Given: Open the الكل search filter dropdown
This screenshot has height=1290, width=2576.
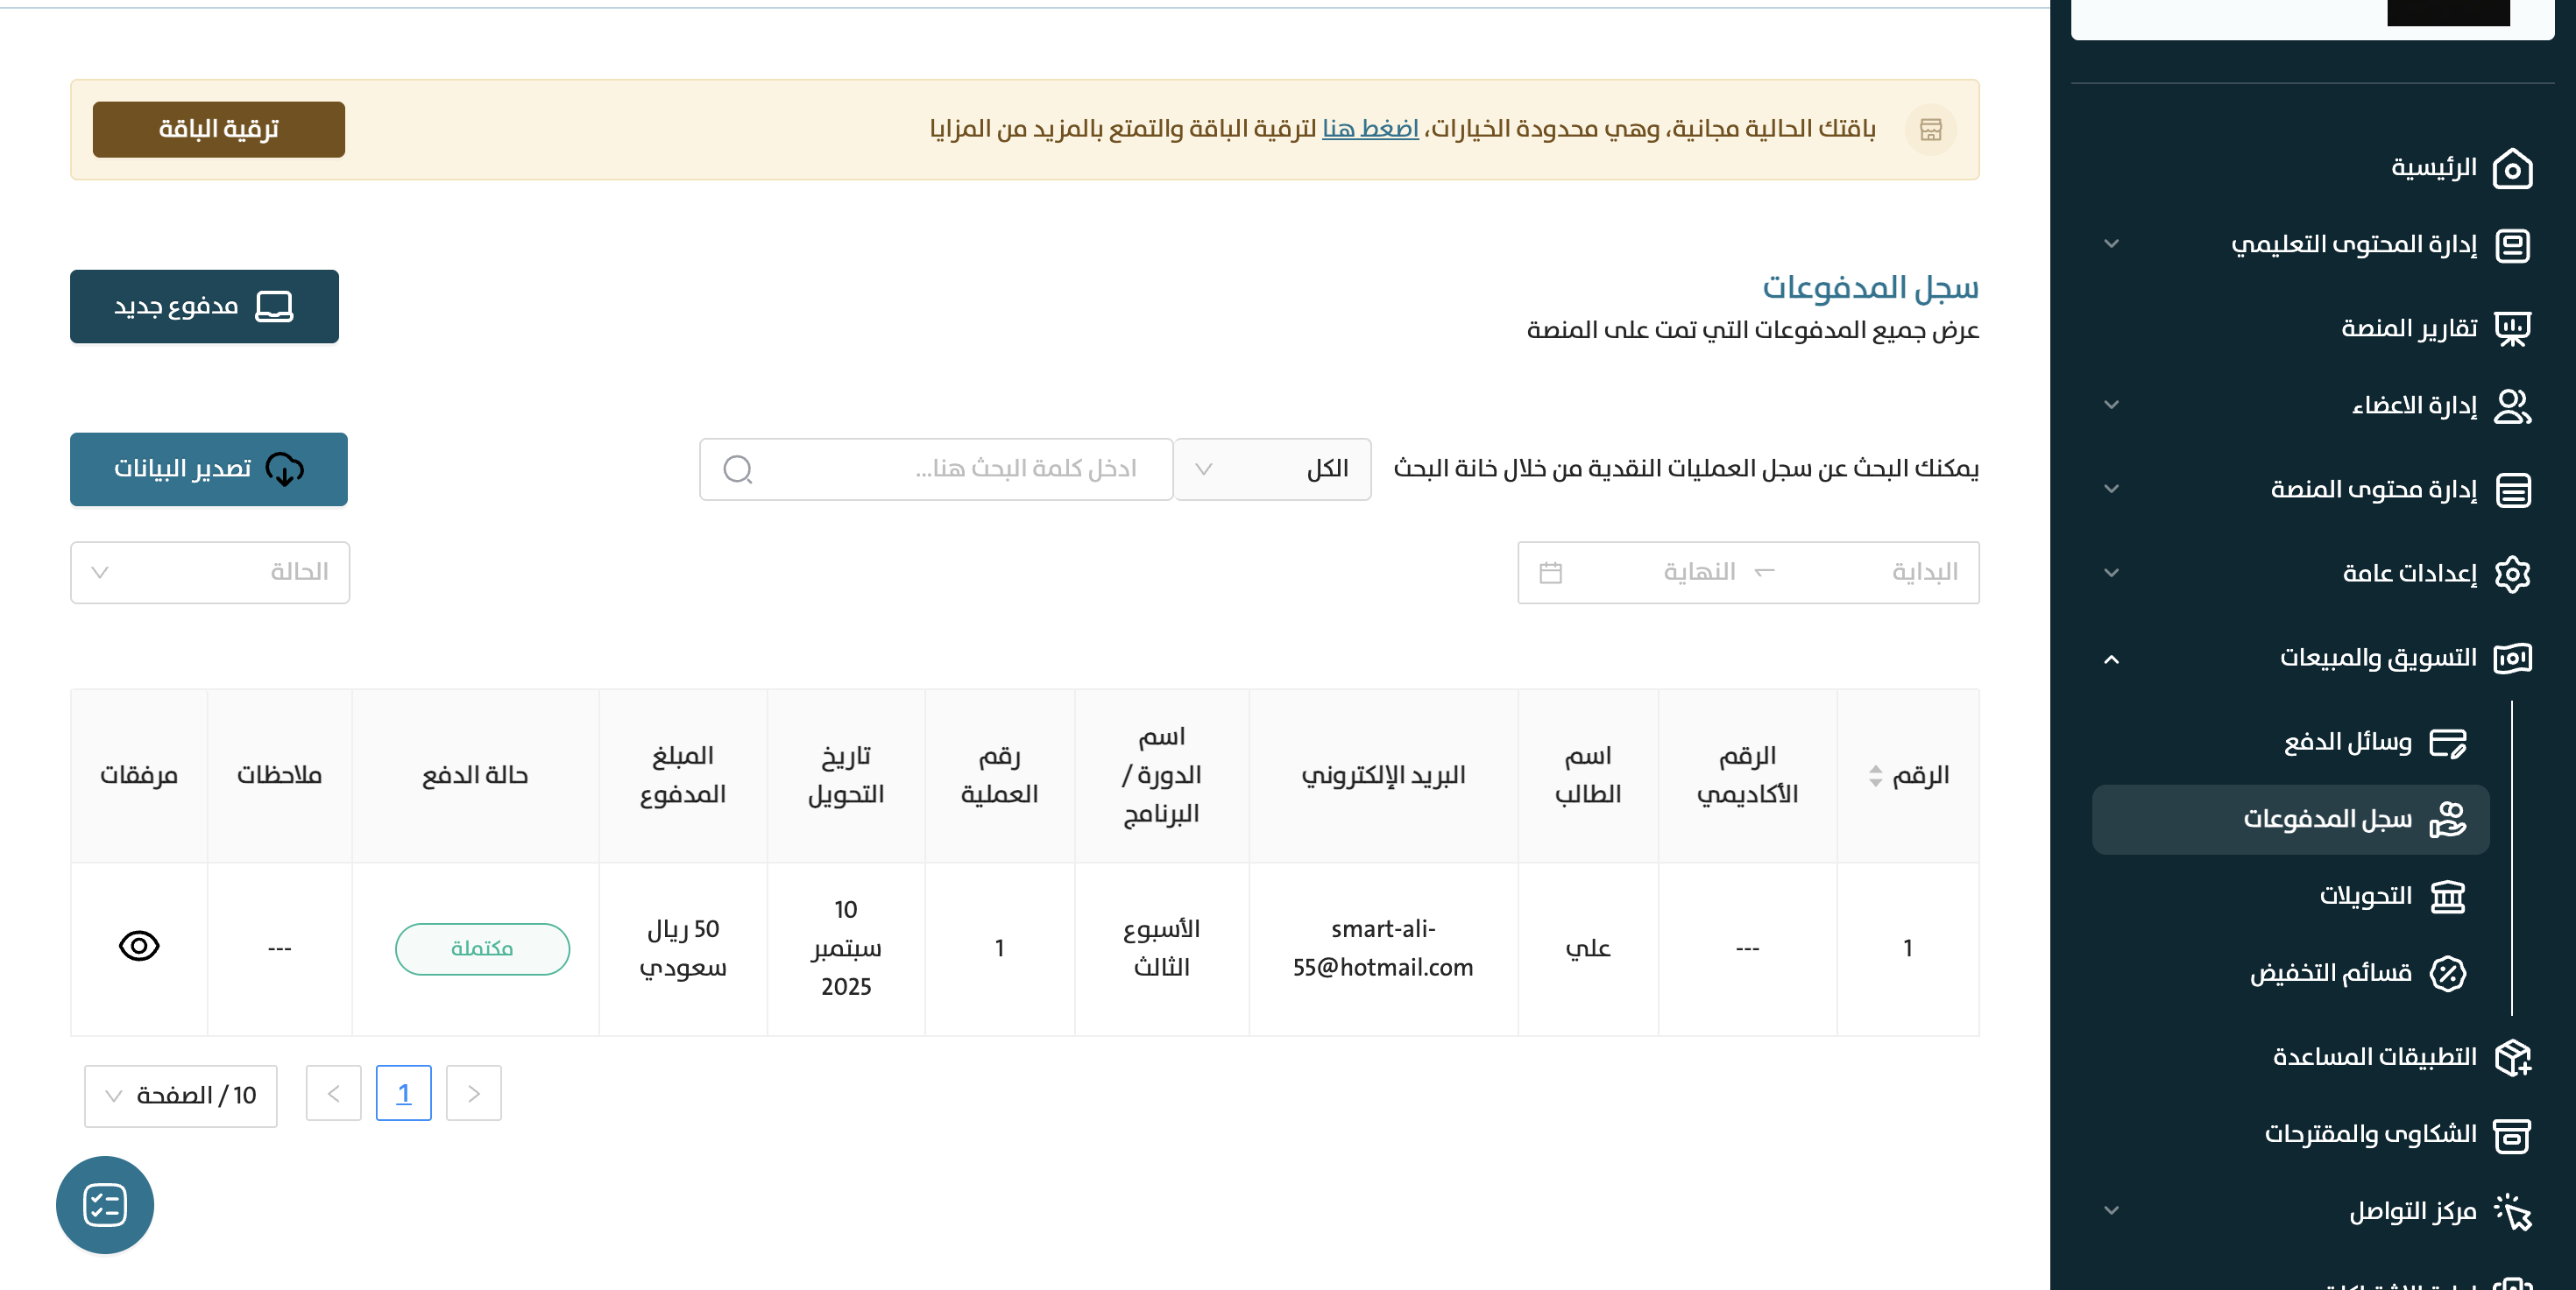Looking at the screenshot, I should pyautogui.click(x=1271, y=469).
